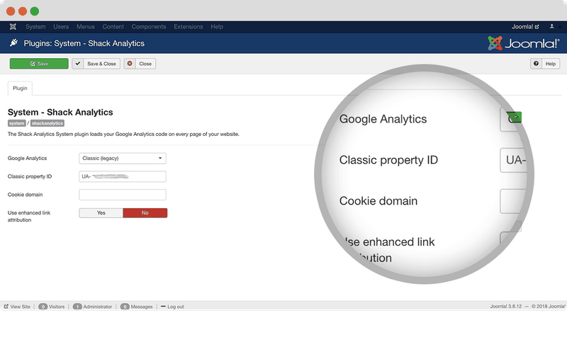Image resolution: width=567 pixels, height=347 pixels.
Task: Focus the Cookie domain text field
Action: tap(123, 195)
